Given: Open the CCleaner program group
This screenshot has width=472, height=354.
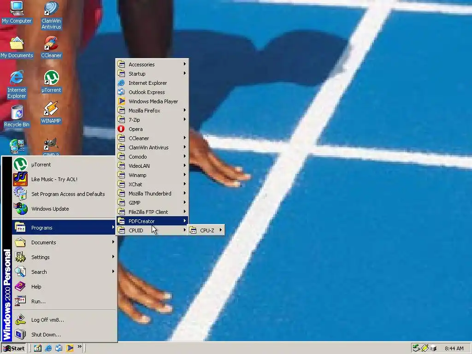Looking at the screenshot, I should 152,138.
